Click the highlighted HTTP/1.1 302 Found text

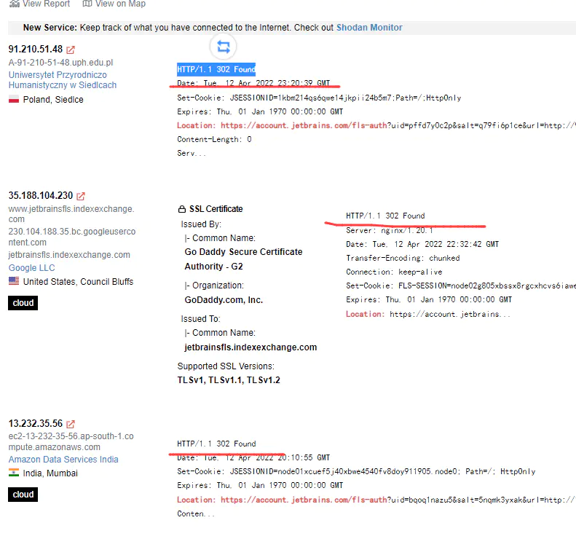coord(216,69)
